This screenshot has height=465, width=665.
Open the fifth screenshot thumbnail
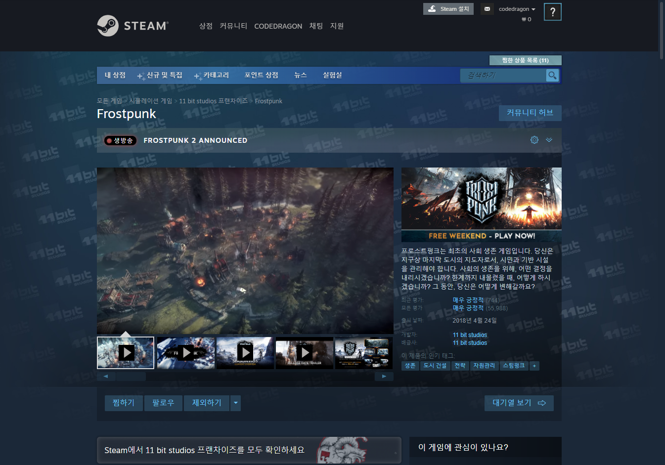click(364, 353)
